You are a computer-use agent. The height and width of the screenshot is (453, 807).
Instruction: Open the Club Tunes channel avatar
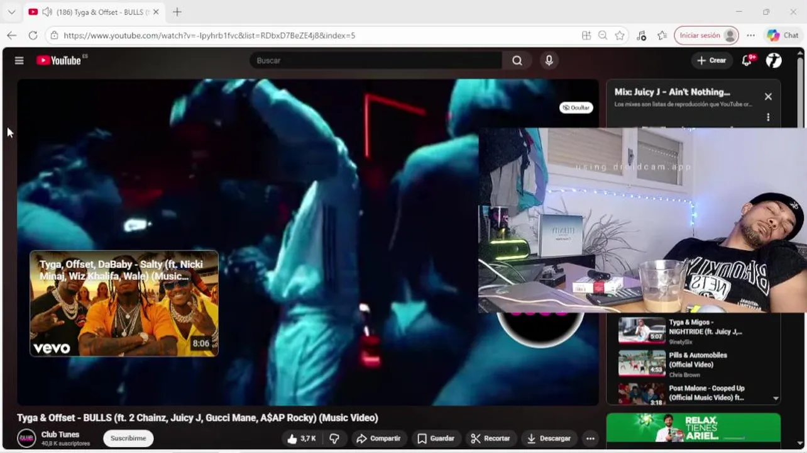[26, 438]
